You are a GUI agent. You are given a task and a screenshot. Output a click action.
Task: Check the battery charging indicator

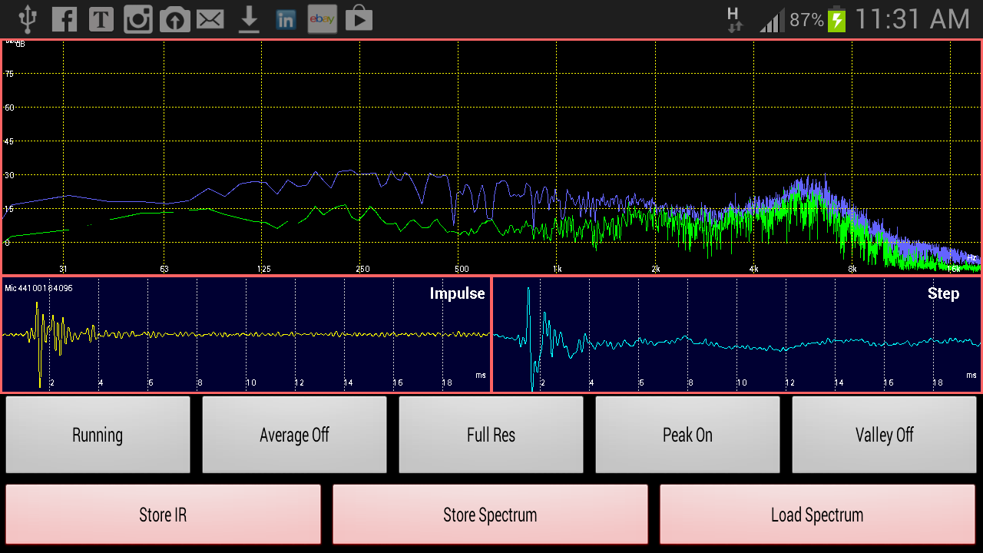click(837, 18)
